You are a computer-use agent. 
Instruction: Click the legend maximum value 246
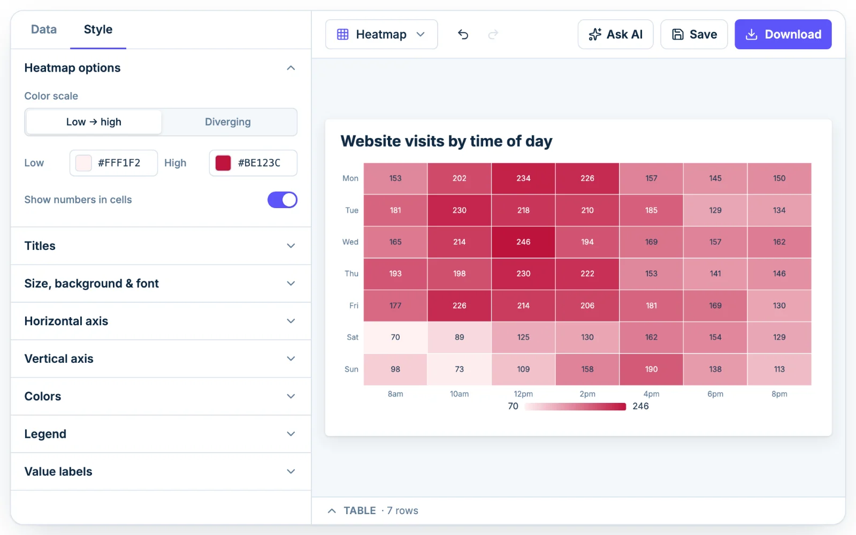[x=640, y=406]
